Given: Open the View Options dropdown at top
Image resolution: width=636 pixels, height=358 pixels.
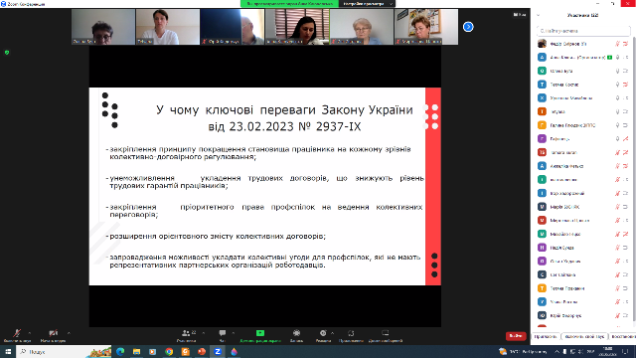Looking at the screenshot, I should coord(367,4).
